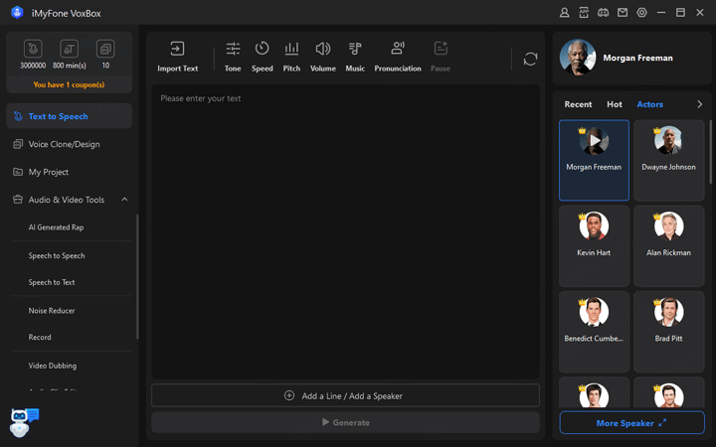Click Add a Line / Add a Speaker

pos(345,395)
